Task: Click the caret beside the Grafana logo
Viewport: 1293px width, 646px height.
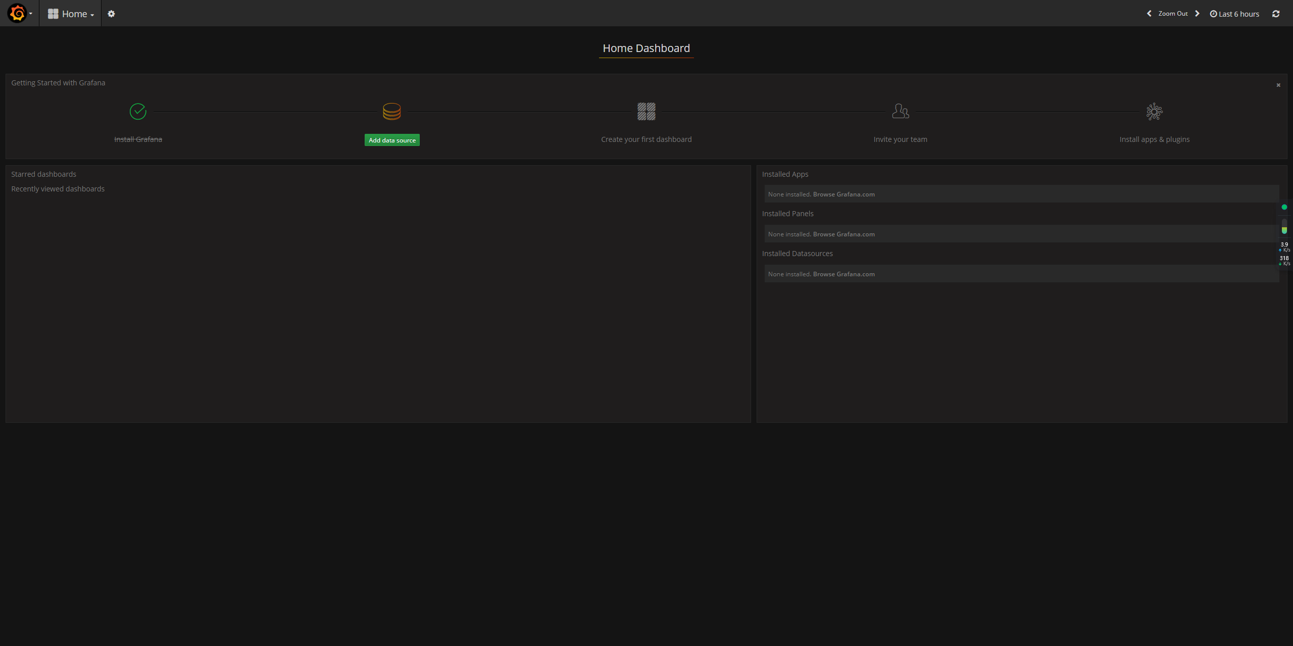Action: pyautogui.click(x=31, y=14)
